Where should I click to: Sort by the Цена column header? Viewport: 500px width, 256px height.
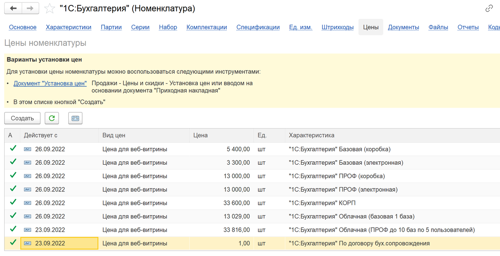[x=221, y=136]
